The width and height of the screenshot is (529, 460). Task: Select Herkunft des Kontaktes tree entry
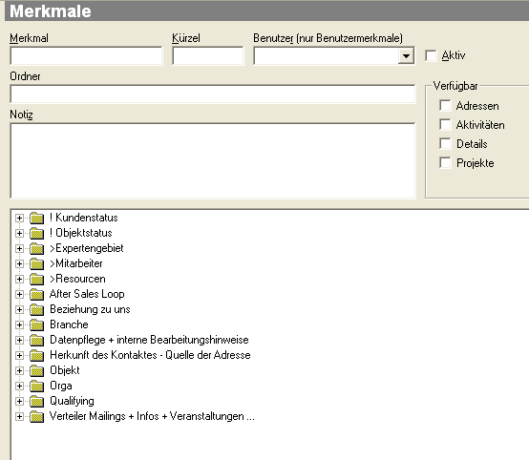[150, 355]
